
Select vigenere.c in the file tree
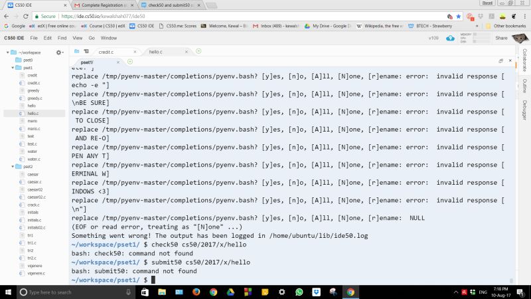coord(37,273)
